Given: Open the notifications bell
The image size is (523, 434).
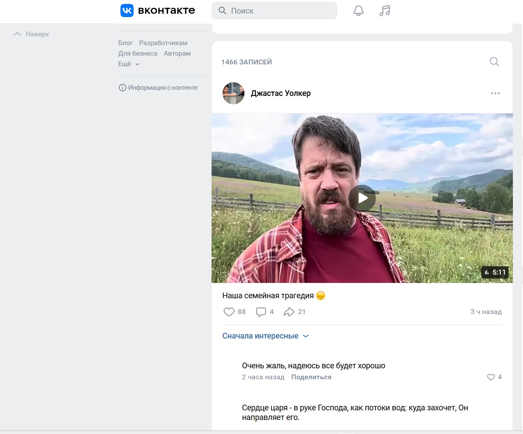Looking at the screenshot, I should click(x=358, y=11).
